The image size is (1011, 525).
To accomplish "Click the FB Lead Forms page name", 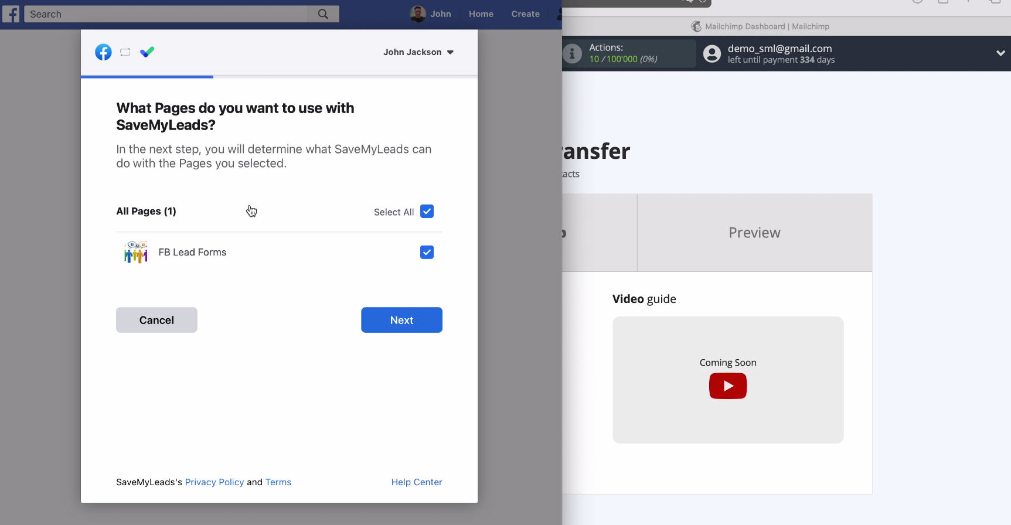I will pos(192,252).
